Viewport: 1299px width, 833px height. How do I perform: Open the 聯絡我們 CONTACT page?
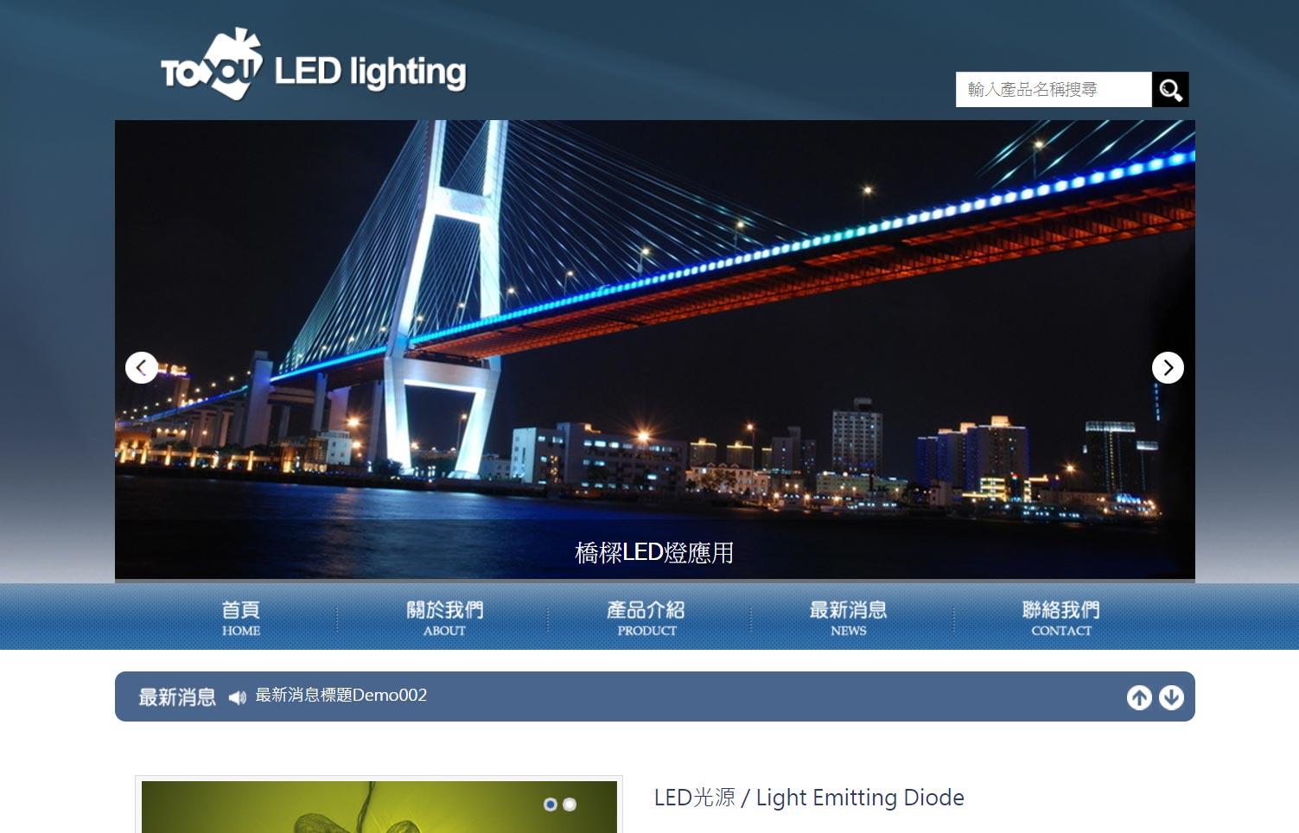click(1060, 619)
